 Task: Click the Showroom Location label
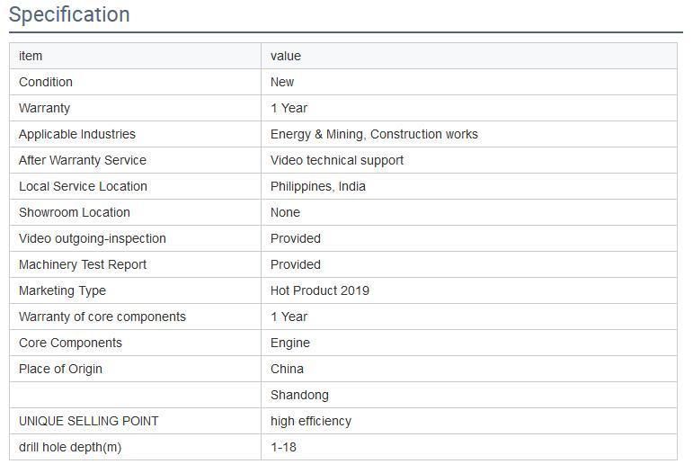coord(75,212)
